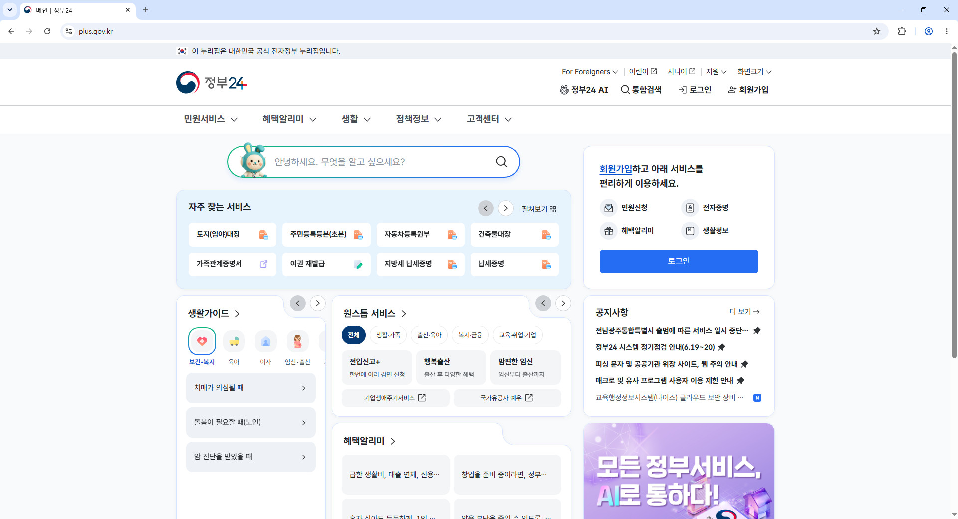Click the AI 정부서비스 promotional banner
Screen dimensions: 958x519
(x=679, y=471)
